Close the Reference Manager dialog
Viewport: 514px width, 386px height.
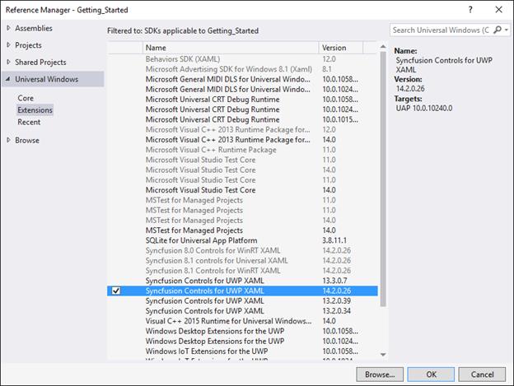498,10
